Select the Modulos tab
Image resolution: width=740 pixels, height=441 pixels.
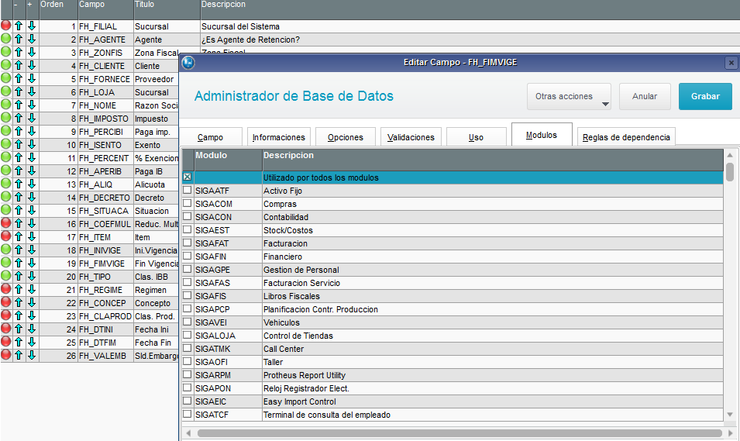pyautogui.click(x=542, y=135)
